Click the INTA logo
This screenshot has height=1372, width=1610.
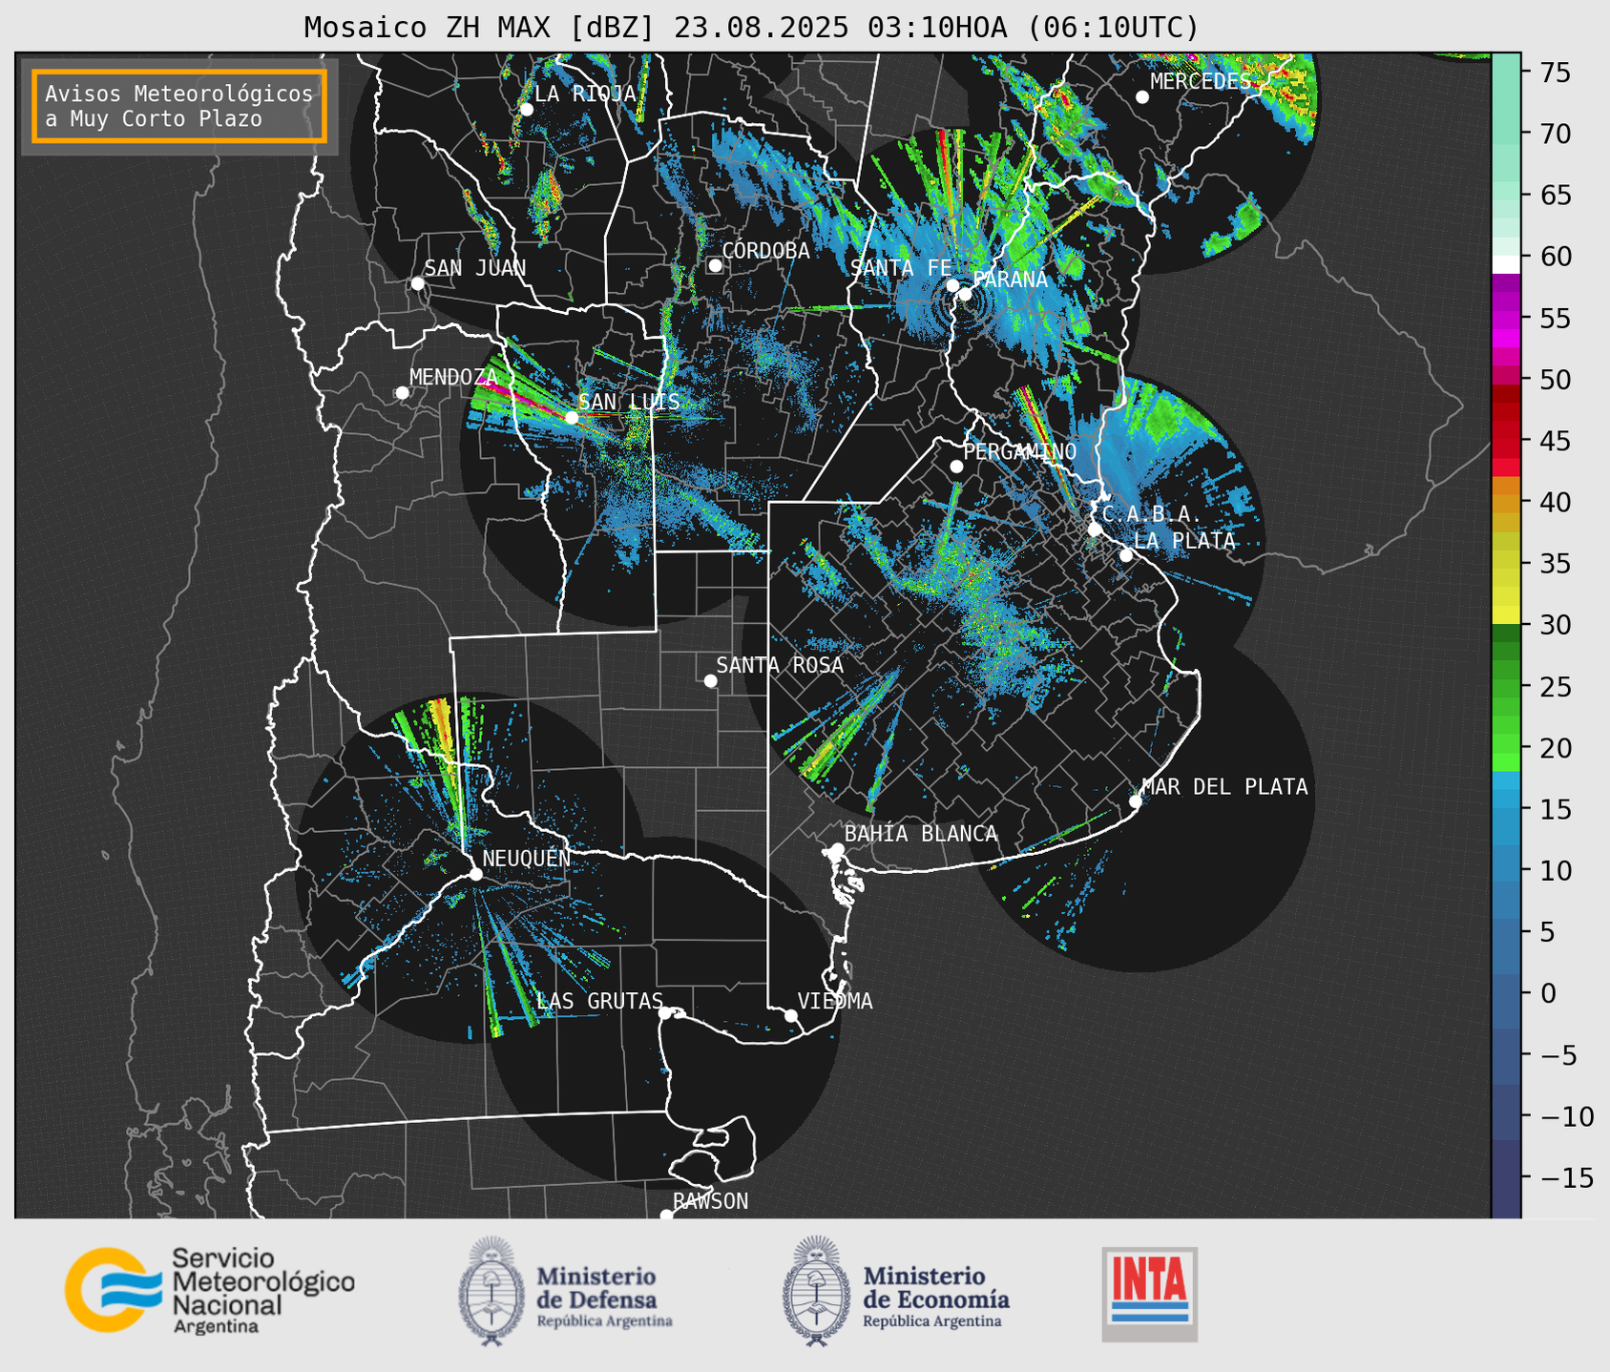(1149, 1295)
